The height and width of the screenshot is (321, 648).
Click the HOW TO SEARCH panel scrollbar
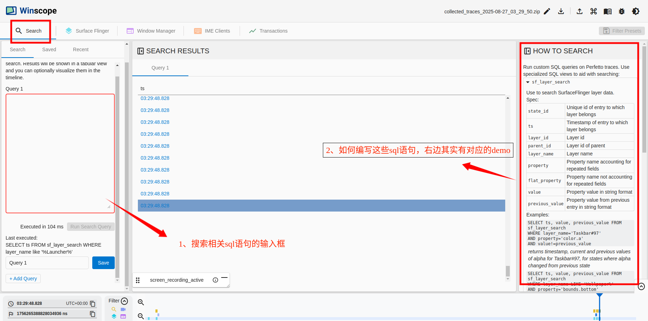(644, 99)
